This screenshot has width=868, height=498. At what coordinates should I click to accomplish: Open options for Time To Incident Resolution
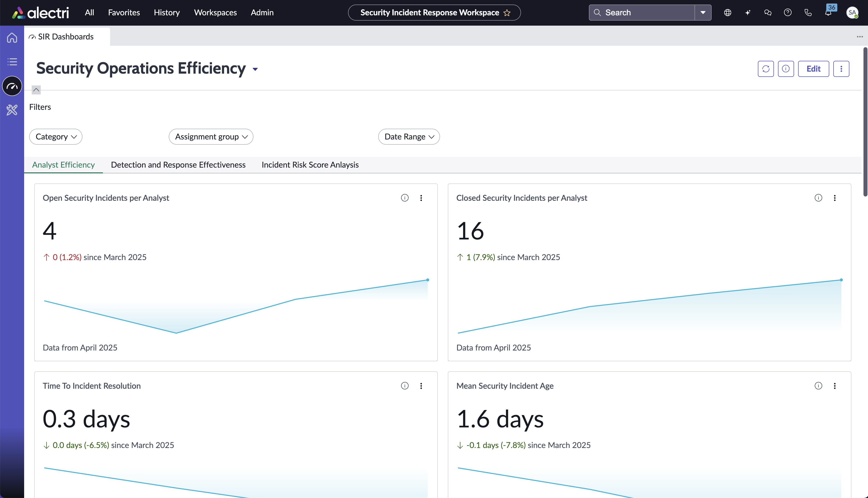(421, 386)
